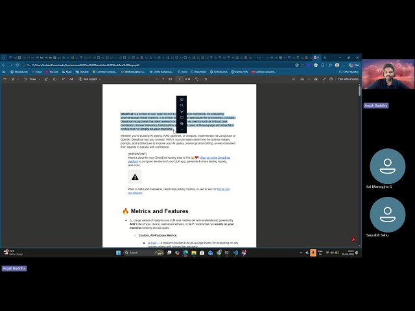Open the G-Eval link

(152, 243)
